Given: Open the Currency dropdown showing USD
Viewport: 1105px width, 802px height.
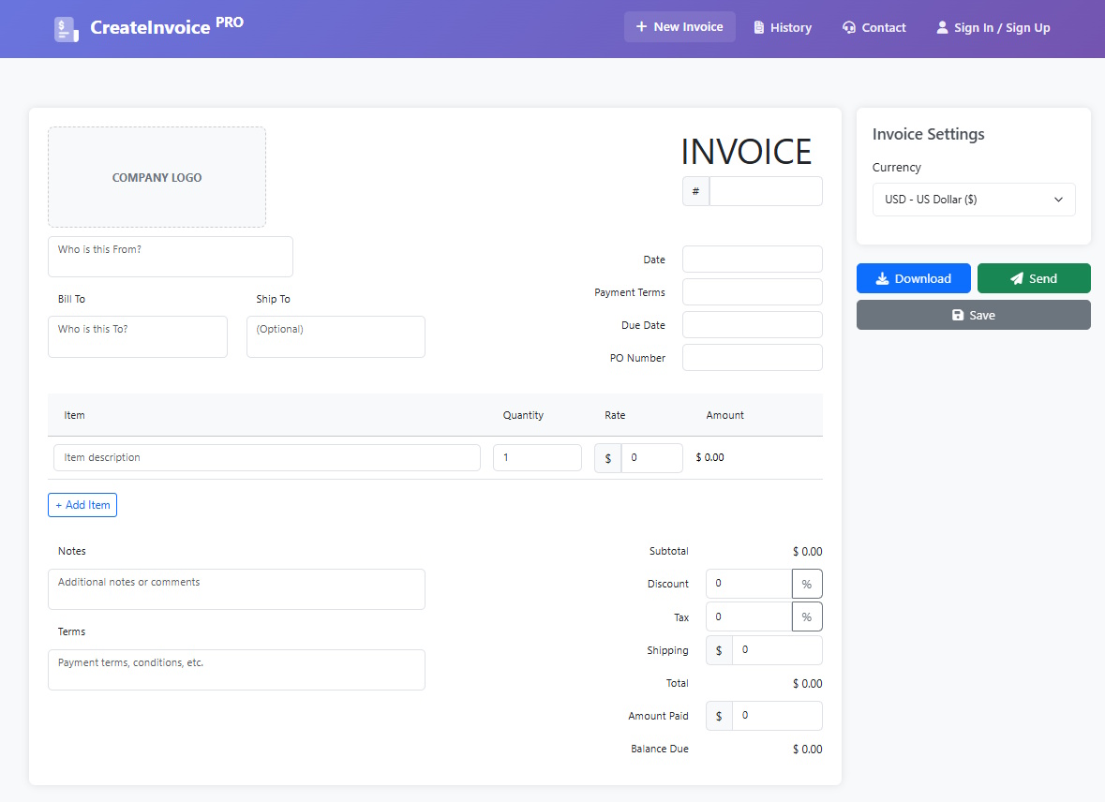Looking at the screenshot, I should click(x=973, y=199).
